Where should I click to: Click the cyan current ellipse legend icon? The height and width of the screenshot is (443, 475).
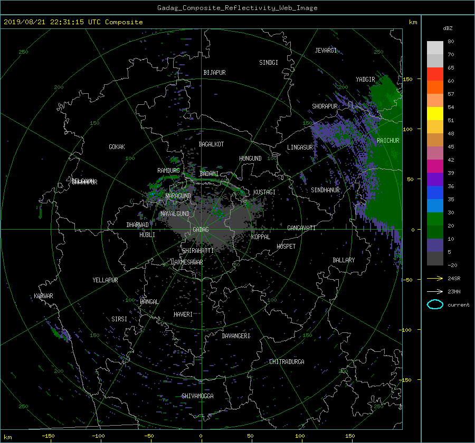point(435,304)
